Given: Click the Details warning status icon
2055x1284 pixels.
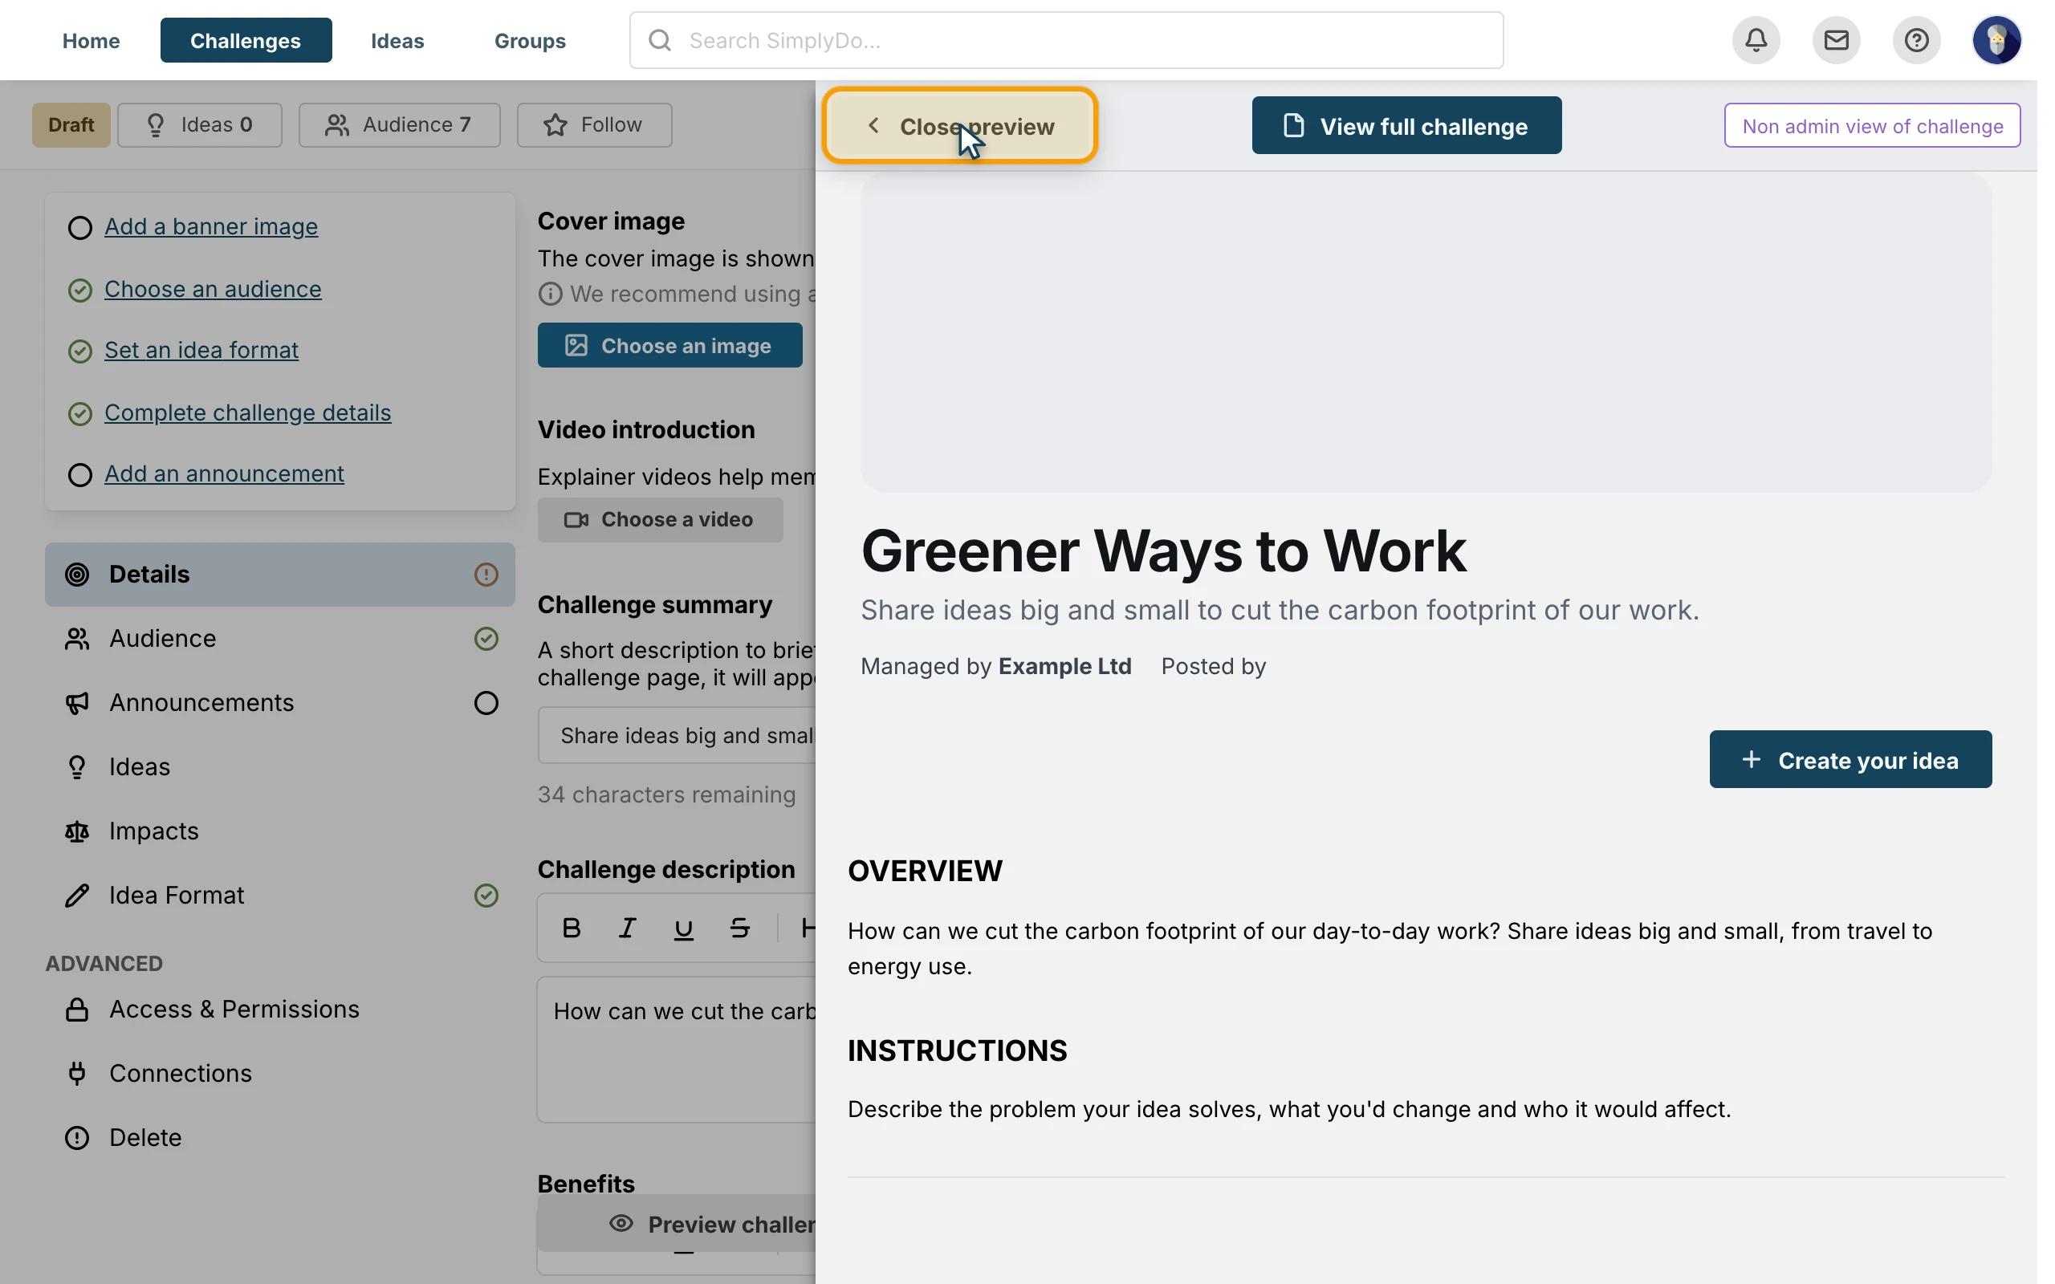Looking at the screenshot, I should [x=486, y=575].
